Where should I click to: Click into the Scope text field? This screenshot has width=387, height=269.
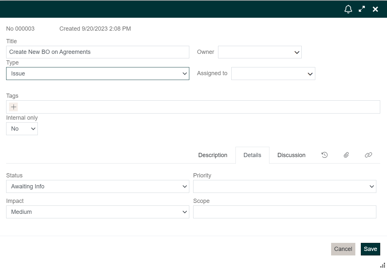pos(284,212)
